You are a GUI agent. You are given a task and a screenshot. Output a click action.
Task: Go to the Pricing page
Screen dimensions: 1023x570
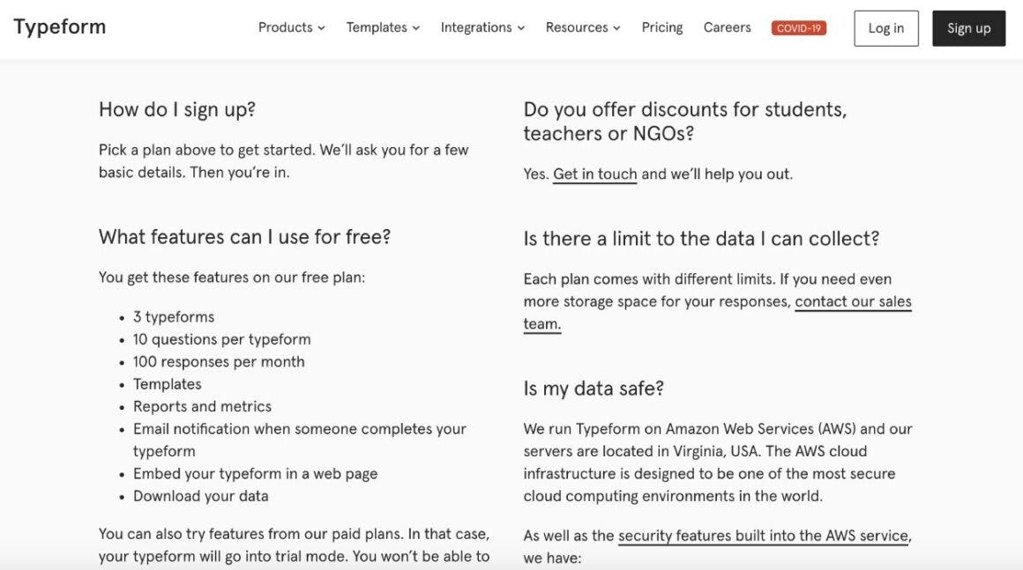662,27
